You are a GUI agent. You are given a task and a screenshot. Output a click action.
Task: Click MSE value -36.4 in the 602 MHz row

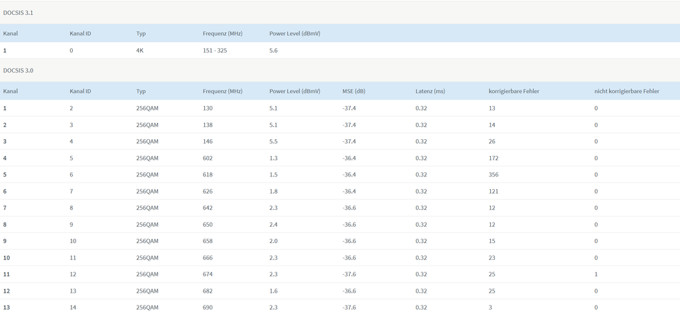click(x=349, y=158)
